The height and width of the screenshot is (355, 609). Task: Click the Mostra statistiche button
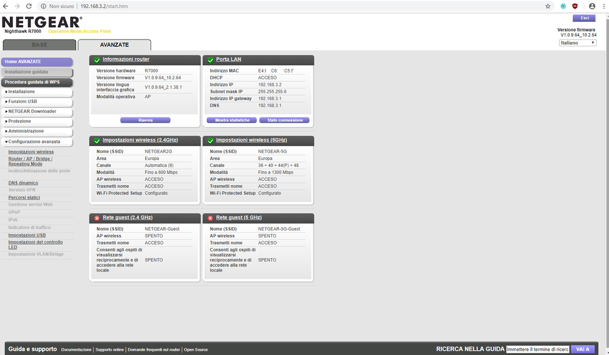click(x=232, y=121)
